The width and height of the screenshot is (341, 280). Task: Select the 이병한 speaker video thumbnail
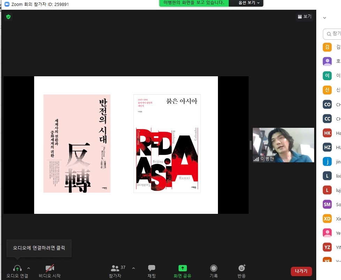pyautogui.click(x=283, y=145)
